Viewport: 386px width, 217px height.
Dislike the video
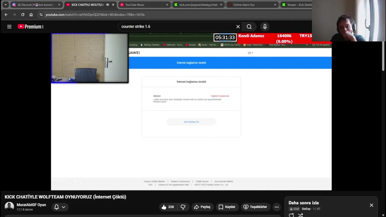[x=183, y=207]
